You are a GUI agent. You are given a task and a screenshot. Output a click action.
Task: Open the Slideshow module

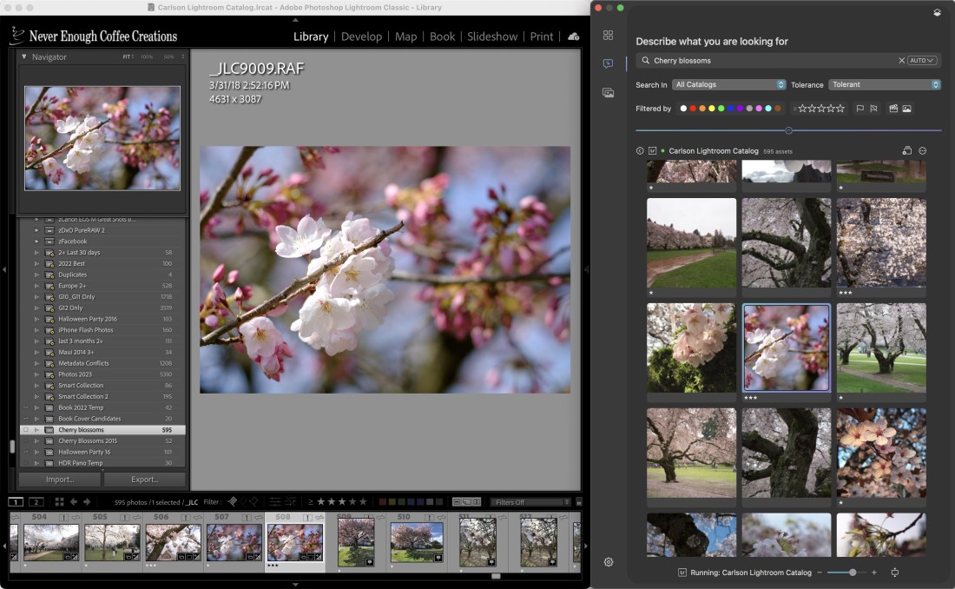pyautogui.click(x=492, y=36)
